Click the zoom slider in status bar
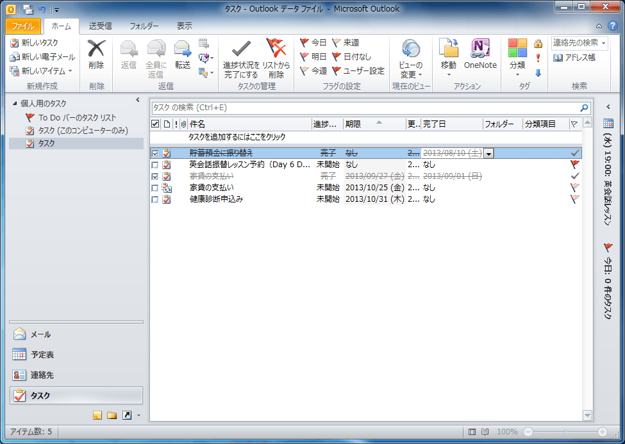Screen dimensions: 625x444 [x=565, y=432]
